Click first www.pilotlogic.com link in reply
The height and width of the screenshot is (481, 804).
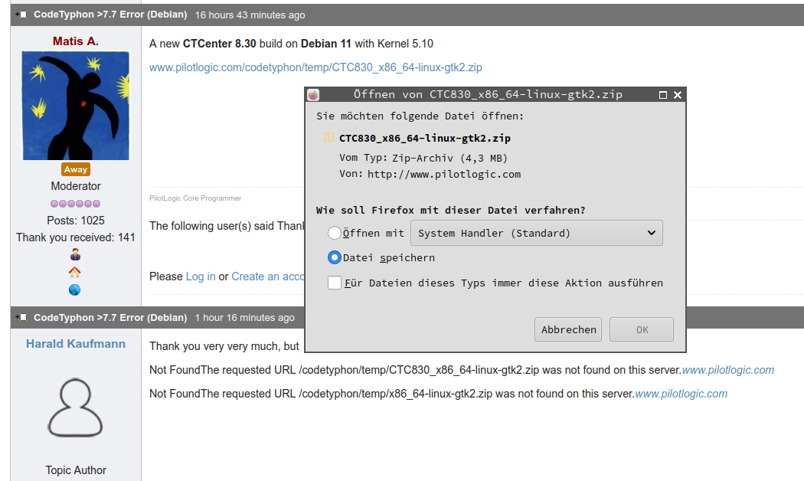pos(727,370)
